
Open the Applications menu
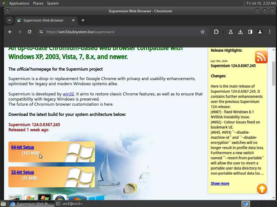[x=19, y=3]
